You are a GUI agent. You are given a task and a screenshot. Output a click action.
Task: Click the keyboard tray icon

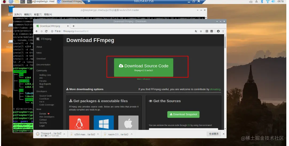pyautogui.click(x=251, y=2)
